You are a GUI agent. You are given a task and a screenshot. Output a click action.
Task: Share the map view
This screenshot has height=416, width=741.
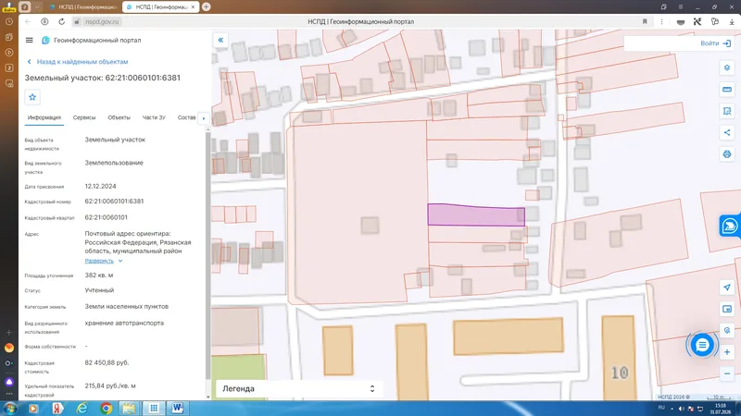727,132
